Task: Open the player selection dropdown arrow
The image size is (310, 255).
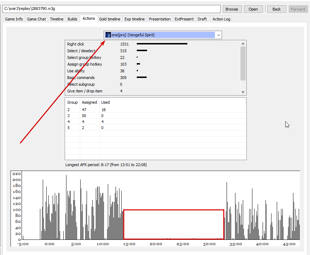Action: [x=219, y=35]
